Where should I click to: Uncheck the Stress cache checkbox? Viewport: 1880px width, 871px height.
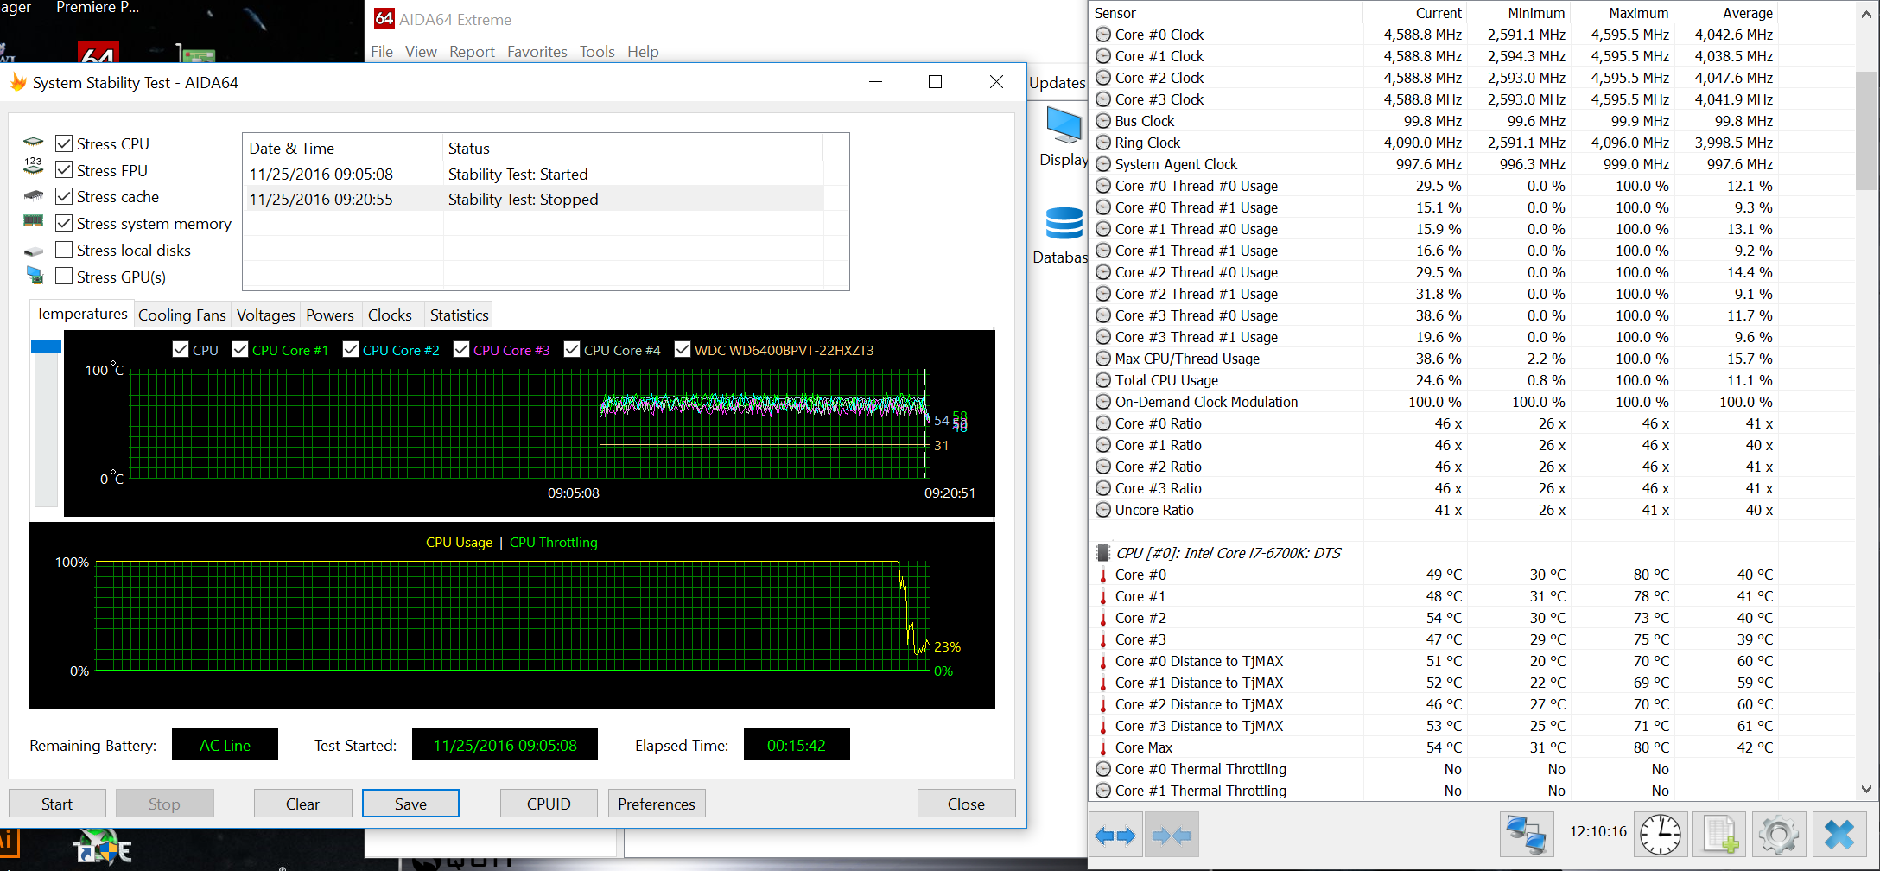click(64, 196)
